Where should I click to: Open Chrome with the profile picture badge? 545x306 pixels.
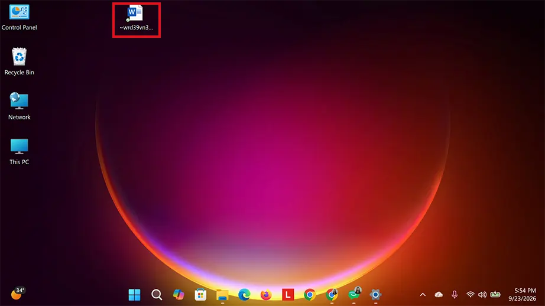coord(332,295)
